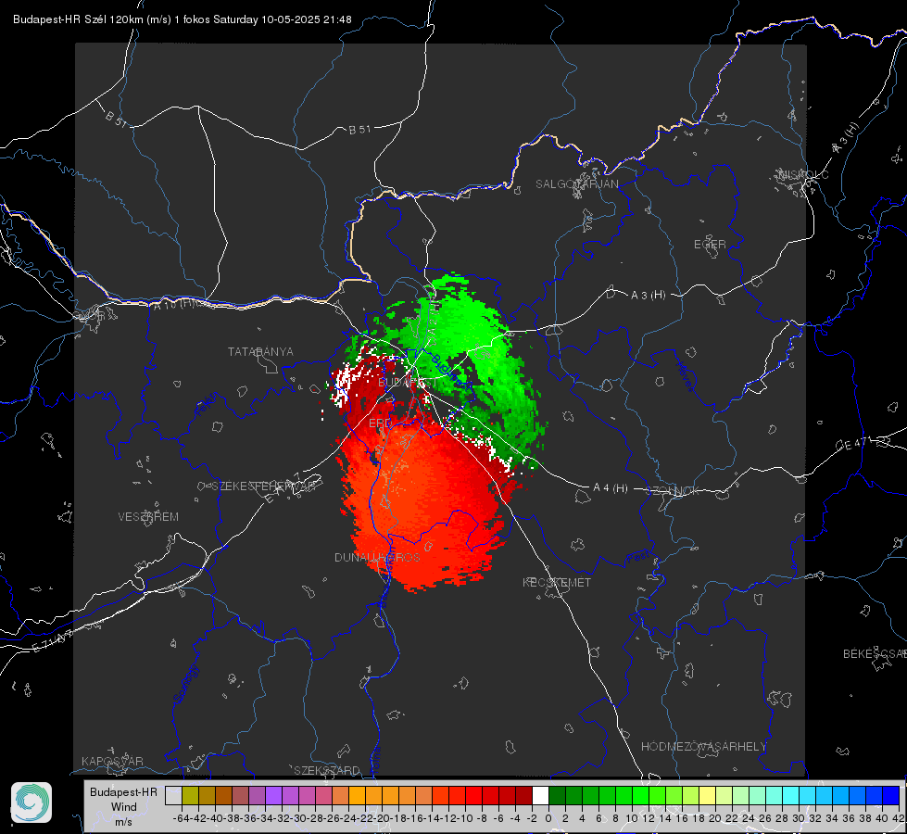Click the SZEKSZÁRD city label
This screenshot has height=834, width=907.
[x=327, y=770]
